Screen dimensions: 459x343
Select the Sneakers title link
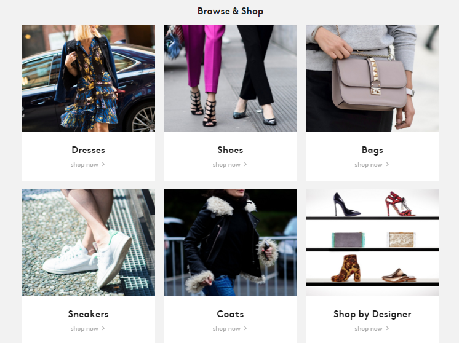[88, 314]
